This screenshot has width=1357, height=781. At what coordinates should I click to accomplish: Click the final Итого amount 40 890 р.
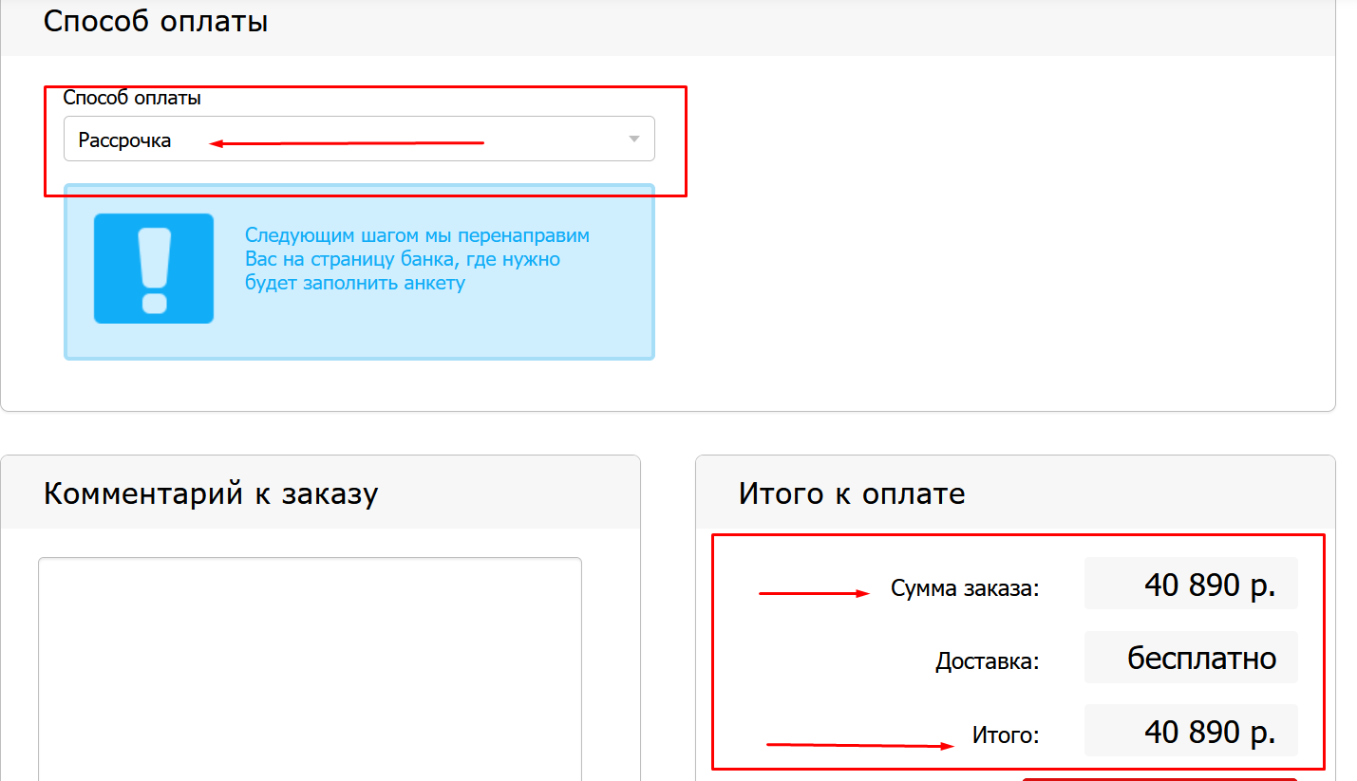(1209, 732)
